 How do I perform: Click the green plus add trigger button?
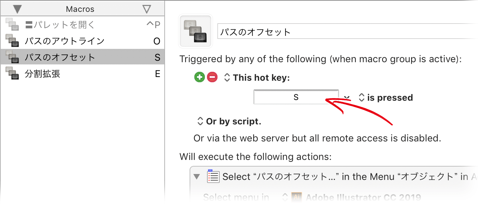[200, 77]
